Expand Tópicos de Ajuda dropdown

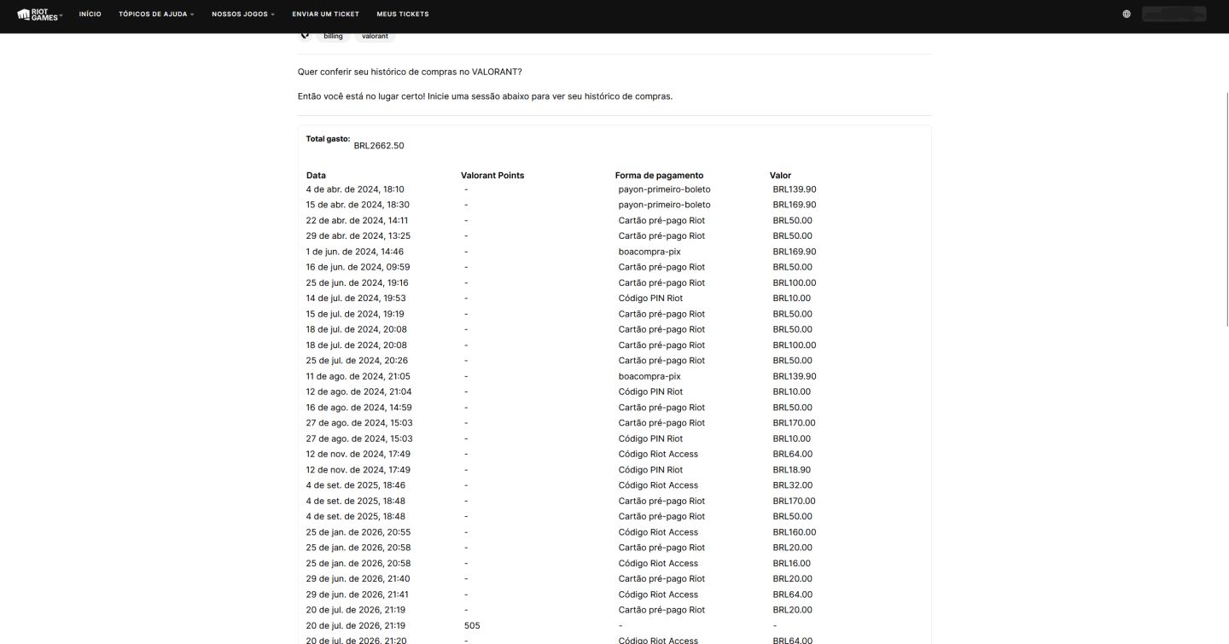pyautogui.click(x=156, y=14)
